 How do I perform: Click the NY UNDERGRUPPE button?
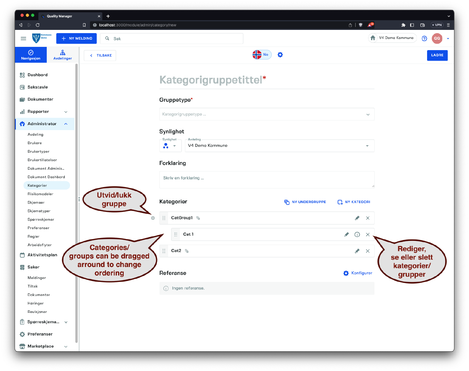(305, 202)
